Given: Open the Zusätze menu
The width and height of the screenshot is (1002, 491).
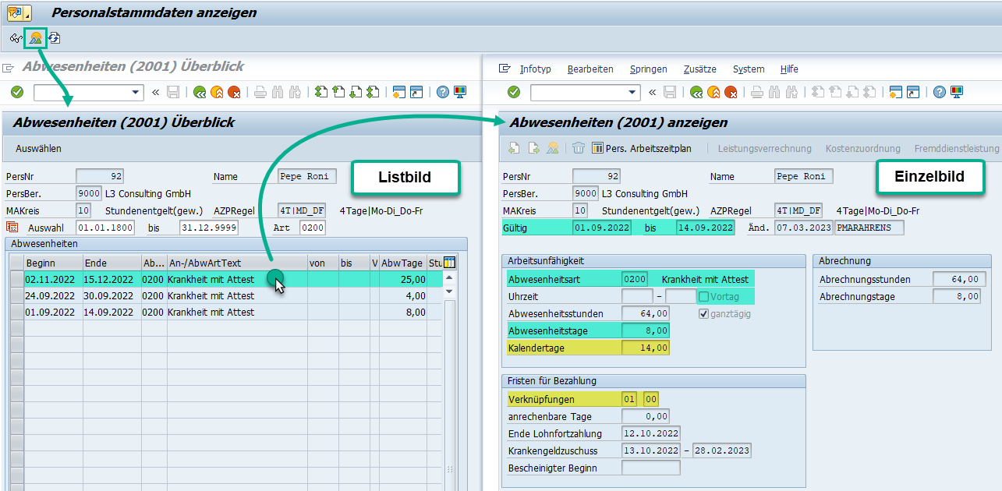Looking at the screenshot, I should point(699,69).
